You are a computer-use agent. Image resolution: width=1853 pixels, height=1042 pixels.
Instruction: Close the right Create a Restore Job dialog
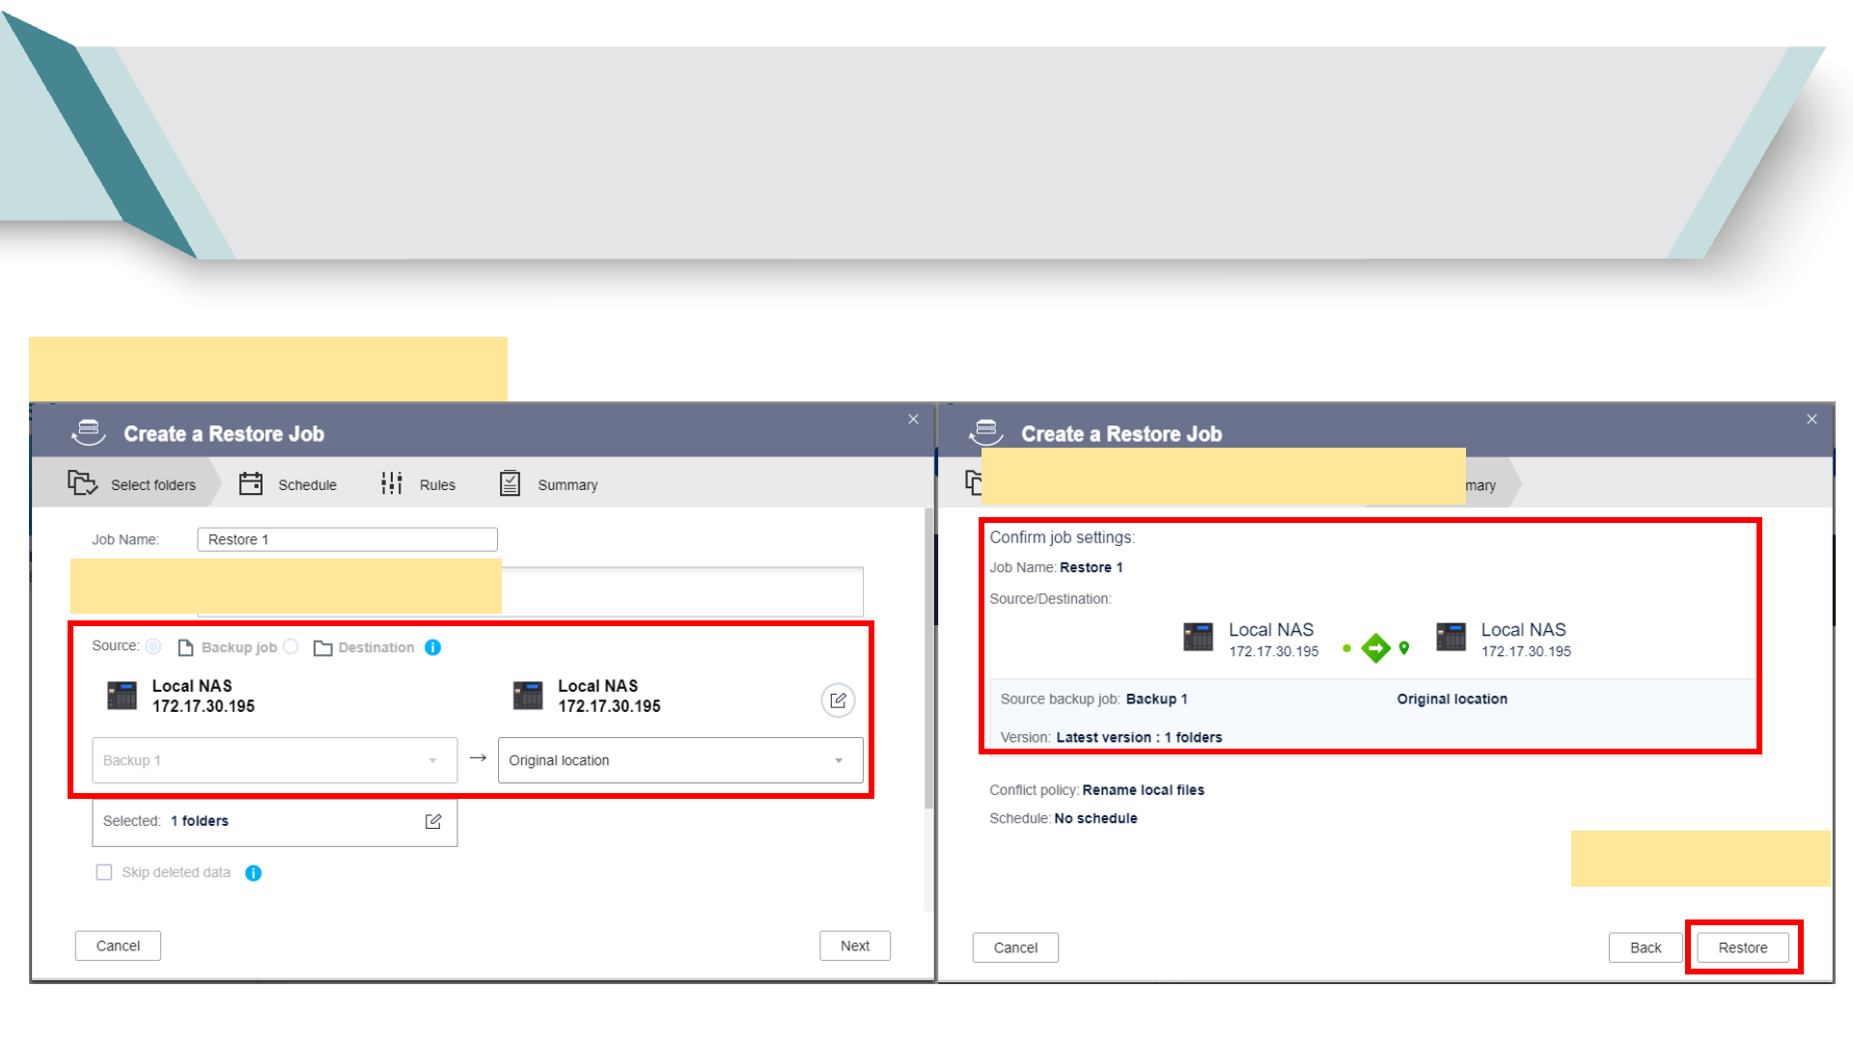click(x=1812, y=419)
